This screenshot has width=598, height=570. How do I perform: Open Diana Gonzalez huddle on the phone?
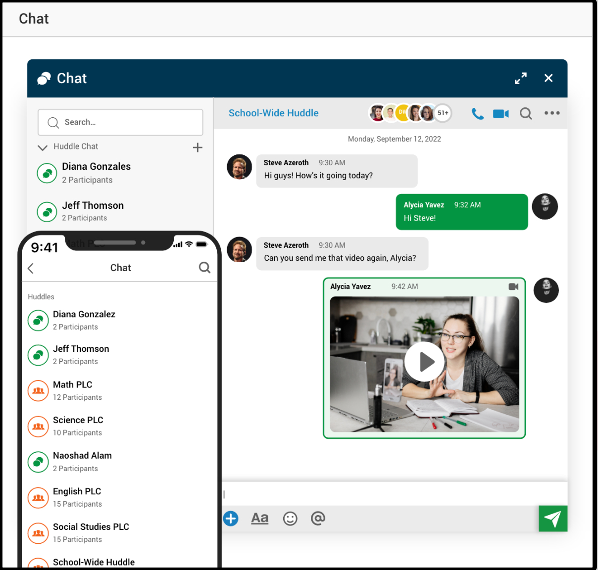pos(120,320)
